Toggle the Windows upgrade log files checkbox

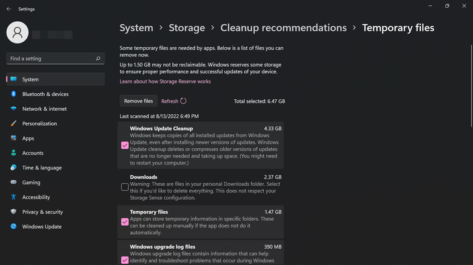click(x=125, y=260)
